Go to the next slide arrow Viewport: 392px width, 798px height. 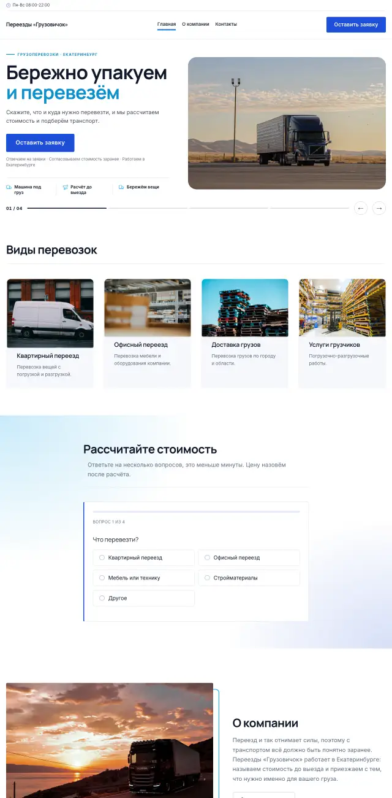(379, 208)
